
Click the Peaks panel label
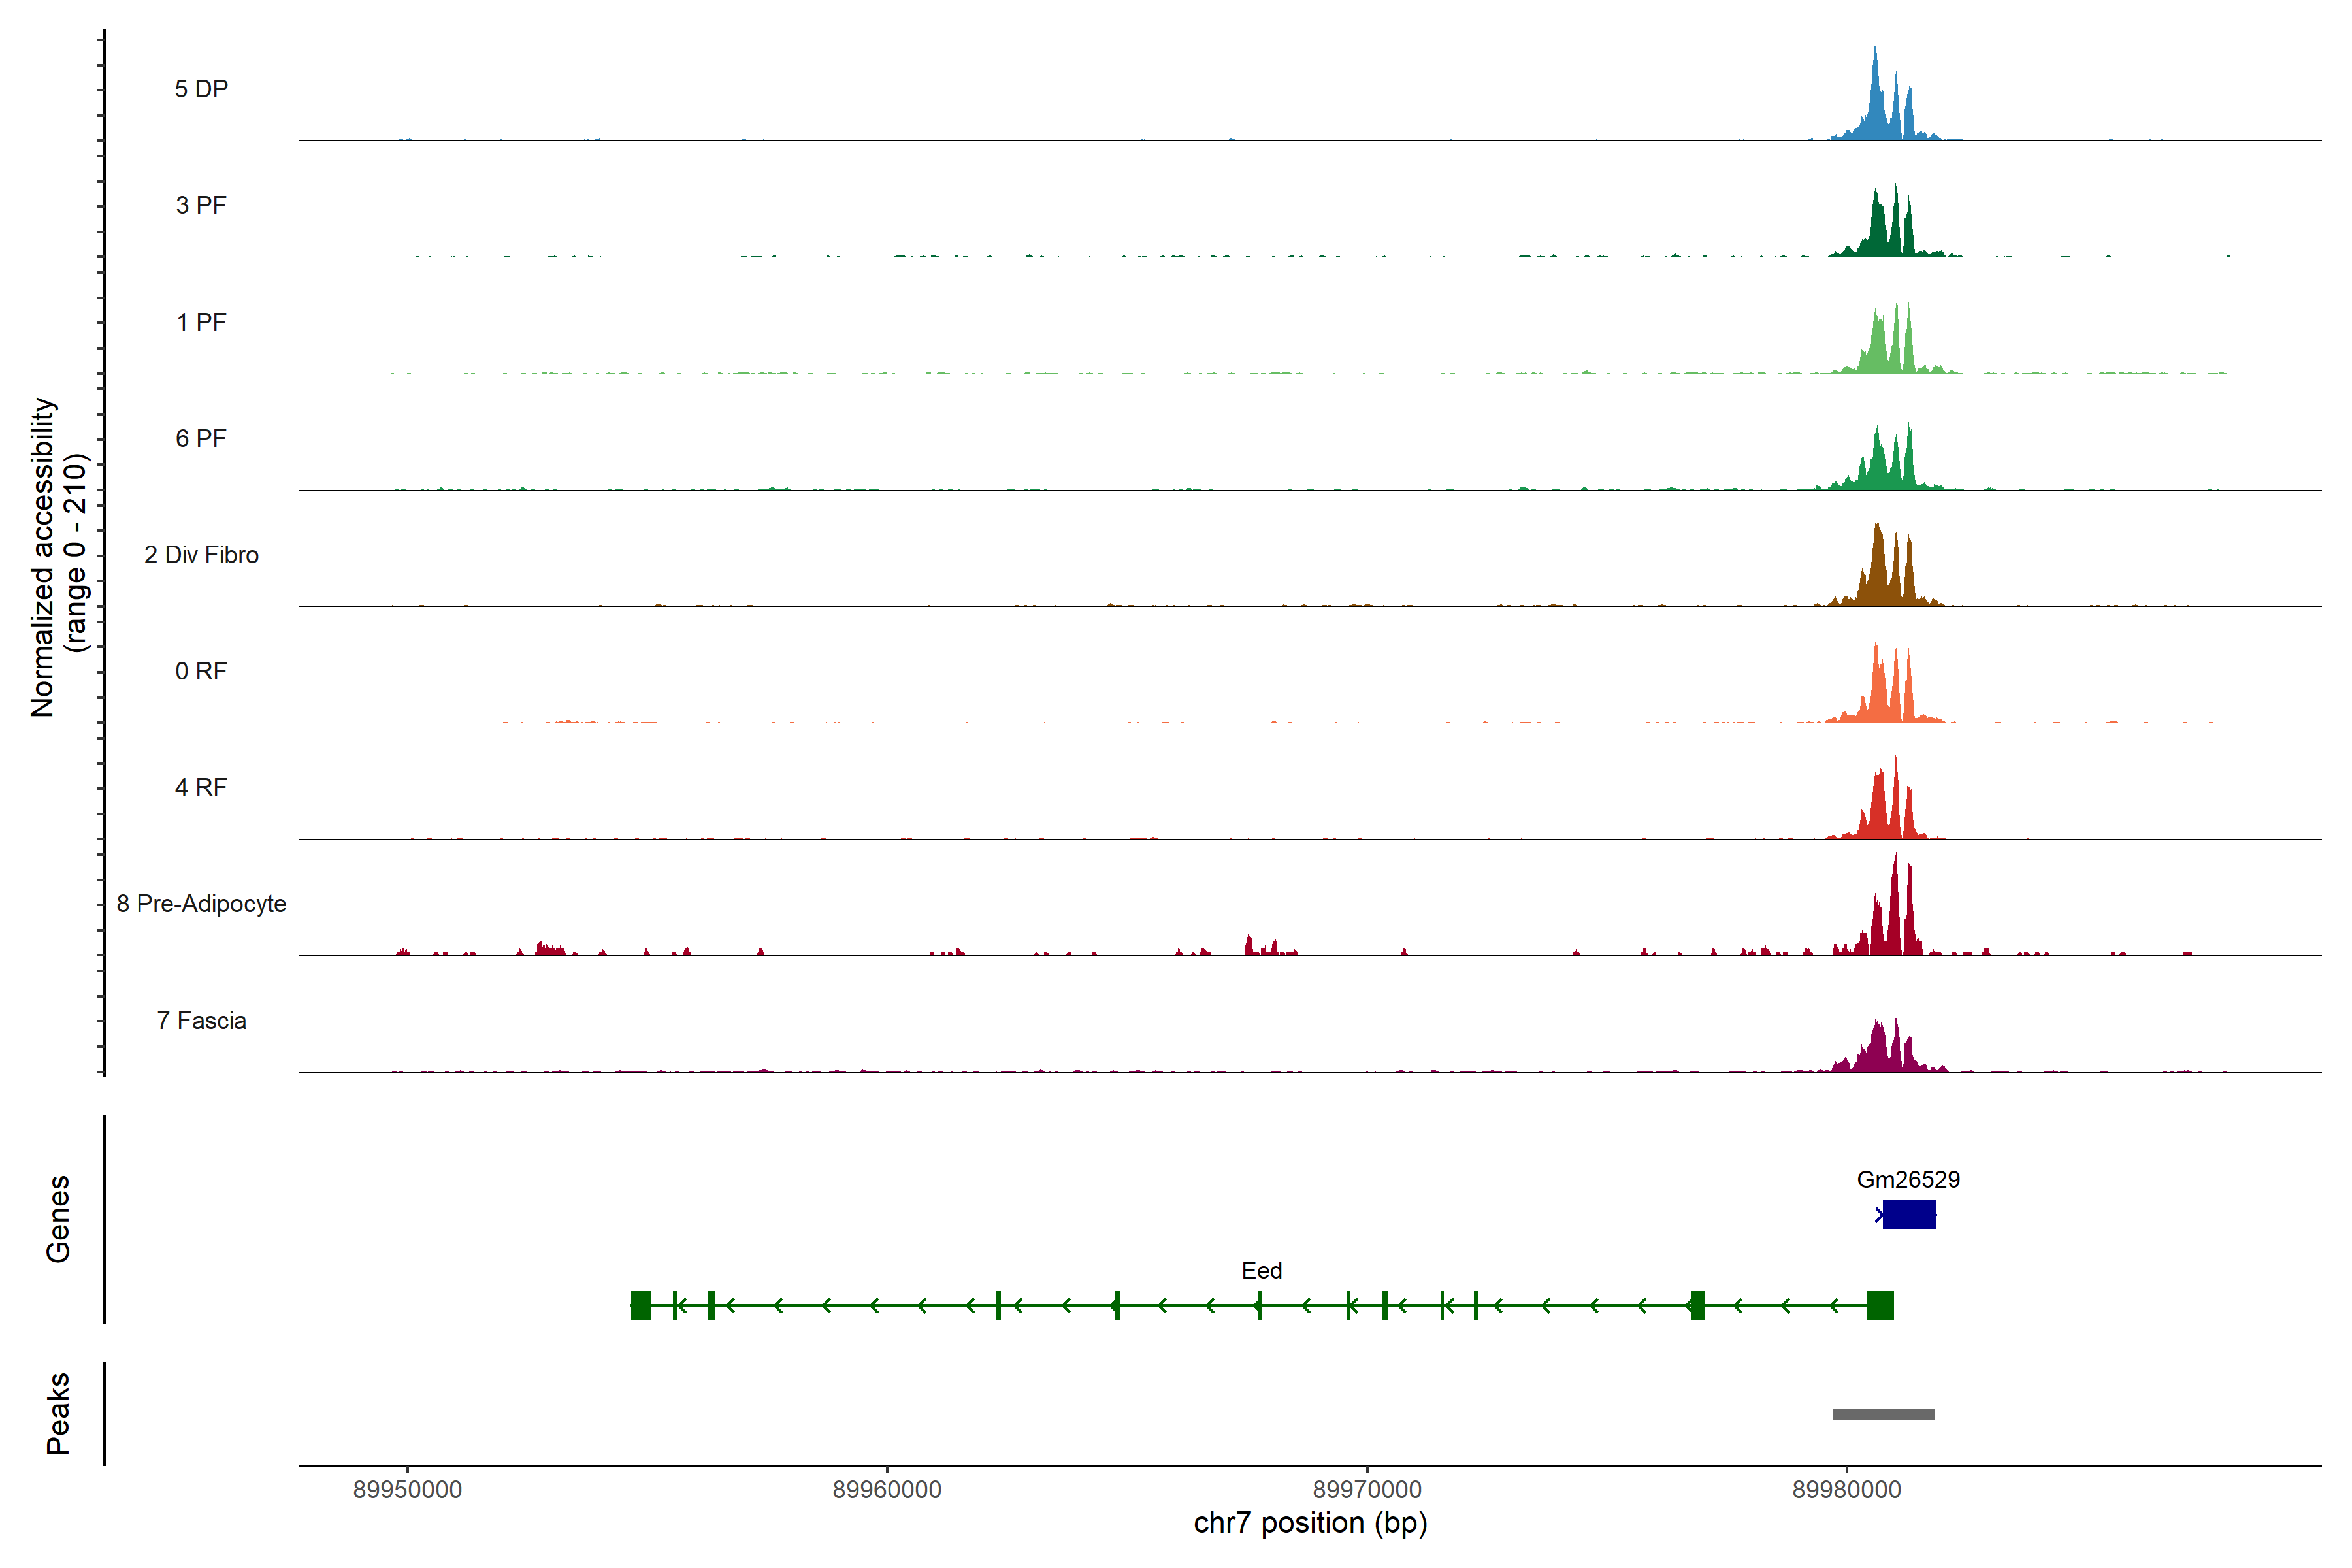[x=58, y=1413]
